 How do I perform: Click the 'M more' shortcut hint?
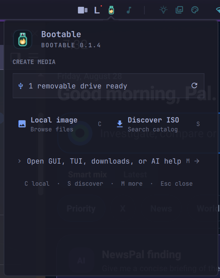[132, 184]
